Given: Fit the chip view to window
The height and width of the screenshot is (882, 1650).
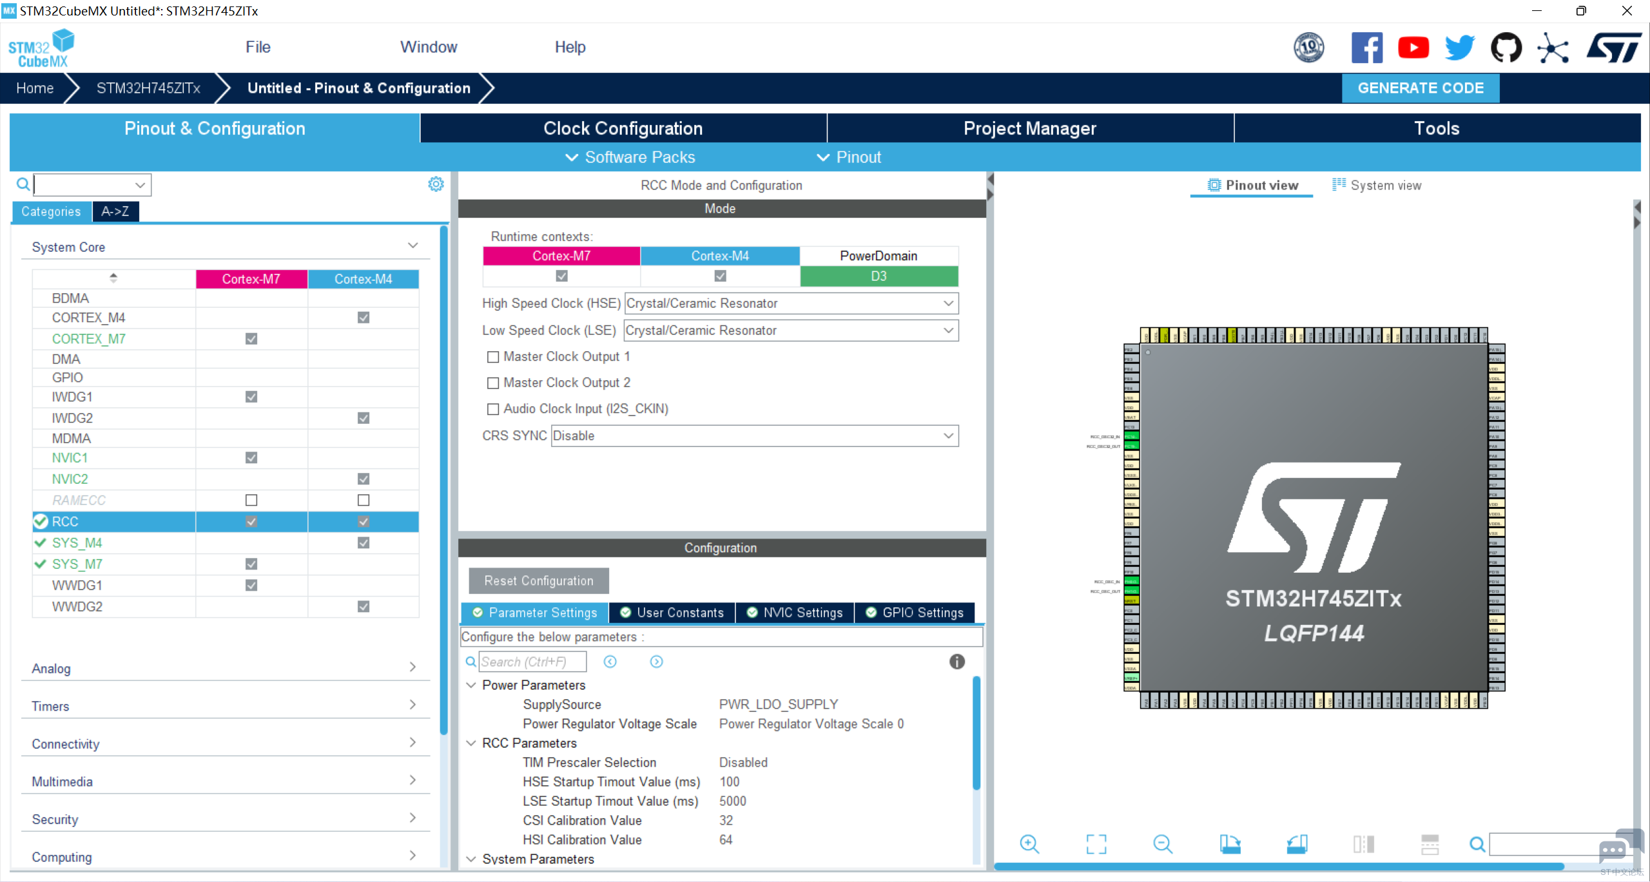Looking at the screenshot, I should 1096,844.
